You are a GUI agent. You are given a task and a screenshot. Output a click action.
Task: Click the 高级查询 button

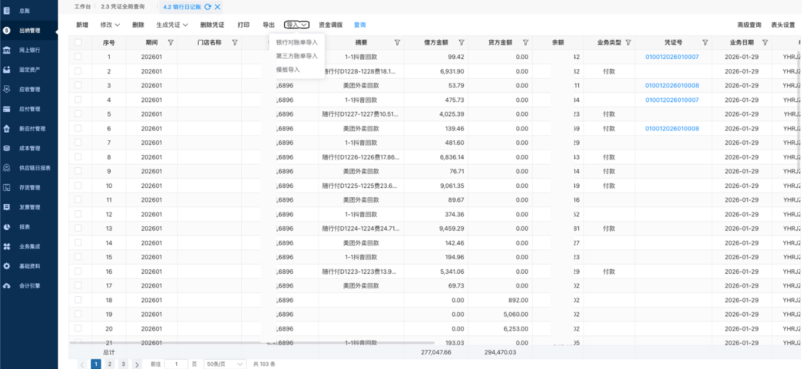[749, 25]
